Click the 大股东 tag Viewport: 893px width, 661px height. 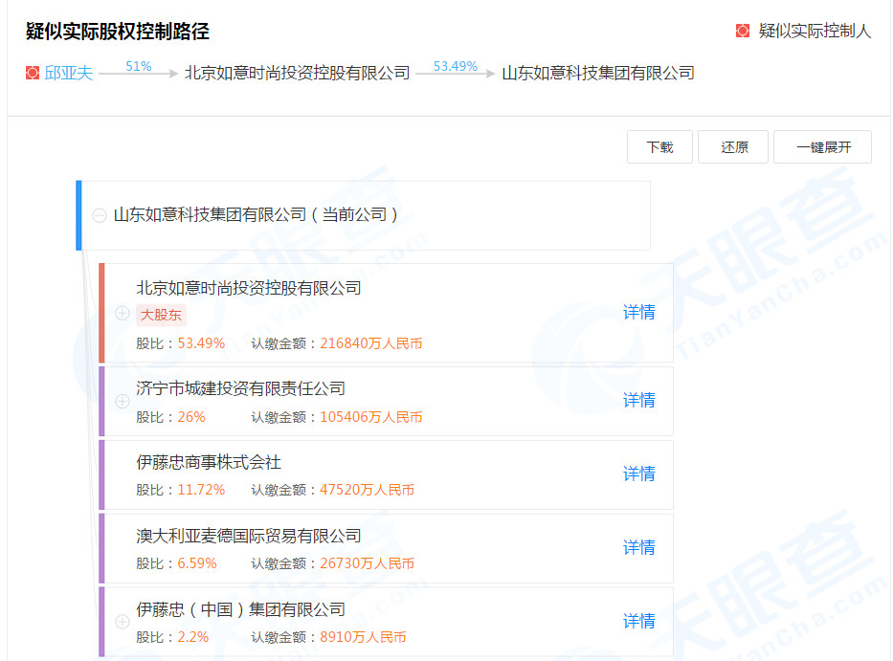pyautogui.click(x=161, y=315)
